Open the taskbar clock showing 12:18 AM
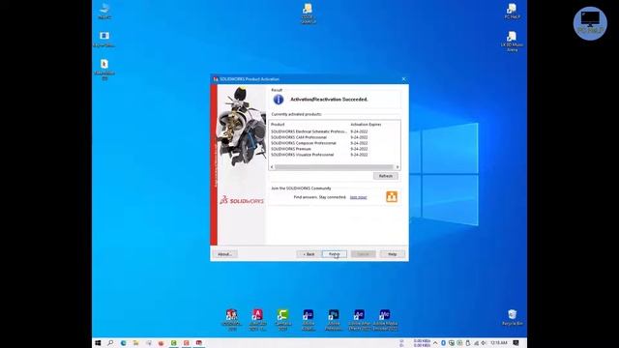The width and height of the screenshot is (619, 348). pos(499,343)
